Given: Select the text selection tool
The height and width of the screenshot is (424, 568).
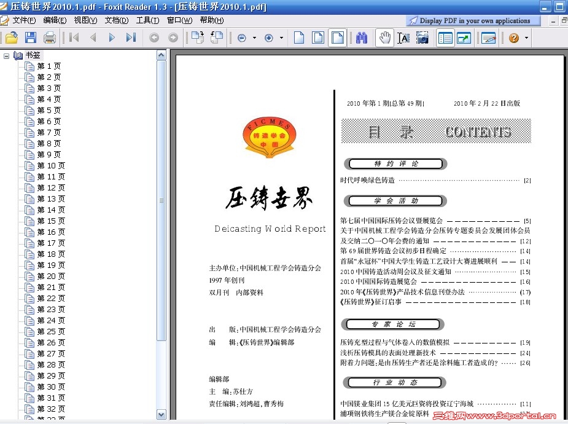Looking at the screenshot, I should (x=403, y=37).
